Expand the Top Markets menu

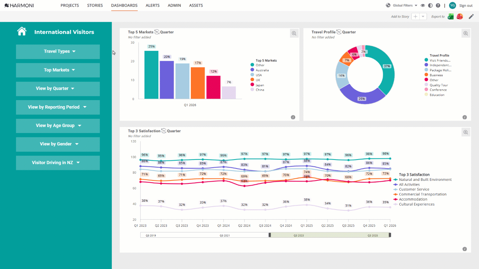[58, 70]
